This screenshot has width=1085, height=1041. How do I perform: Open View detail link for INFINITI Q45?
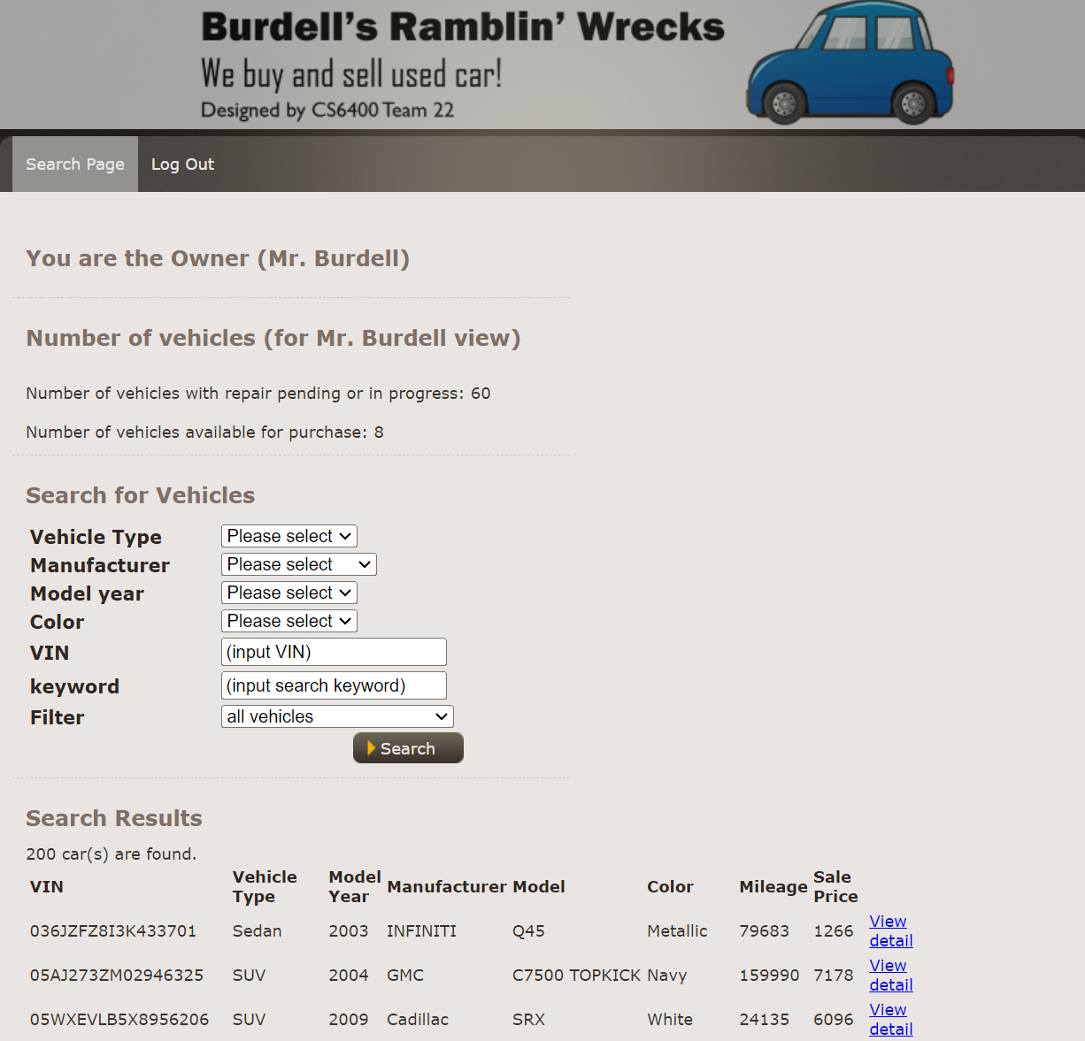891,931
